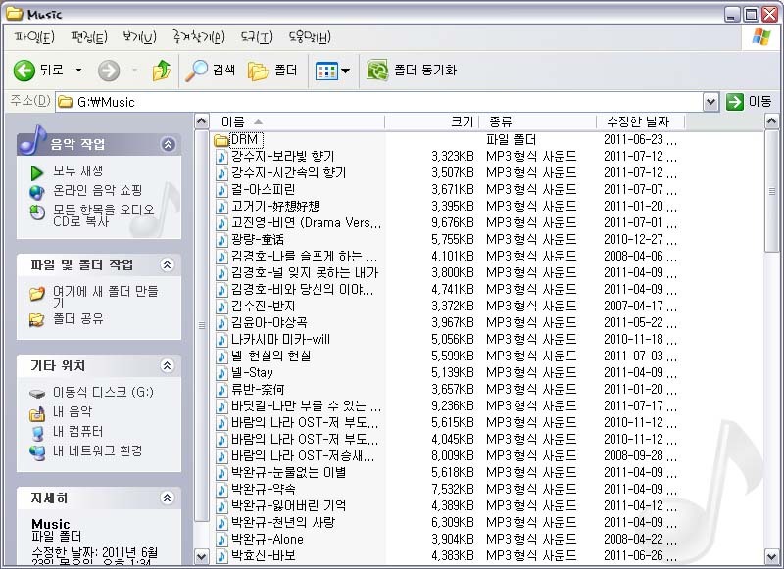Click the Up one folder icon
Viewport: 784px width, 569px height.
coord(162,71)
